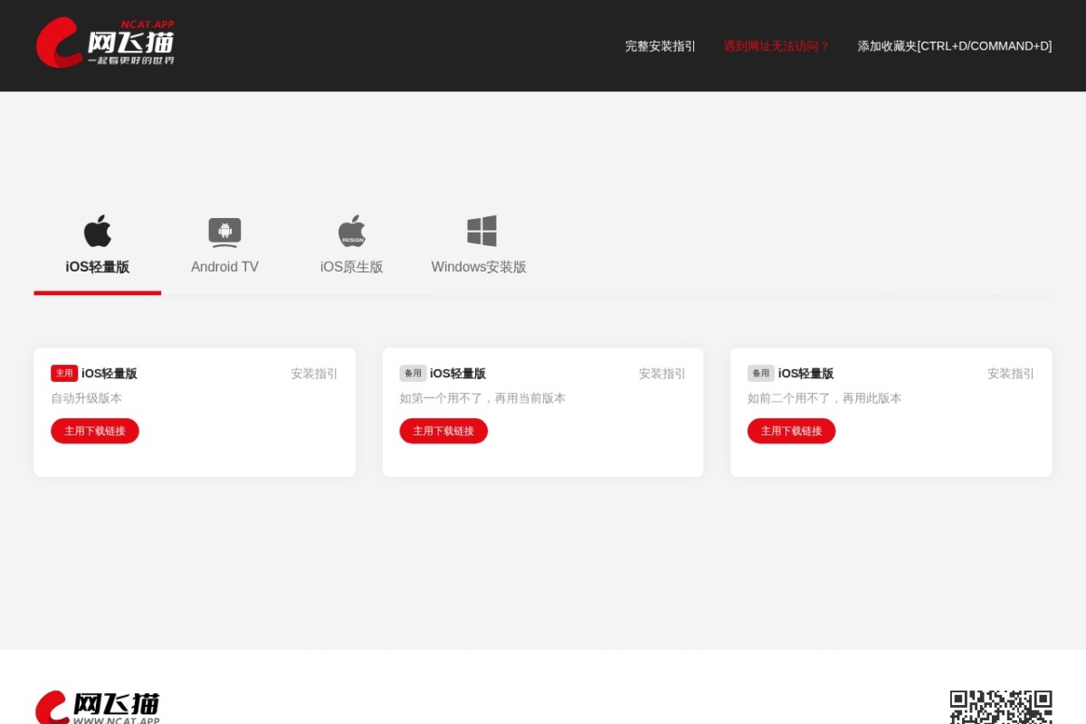Open 安装指引 in the 自动升级版本 card
Viewport: 1086px width, 724px height.
pos(314,374)
